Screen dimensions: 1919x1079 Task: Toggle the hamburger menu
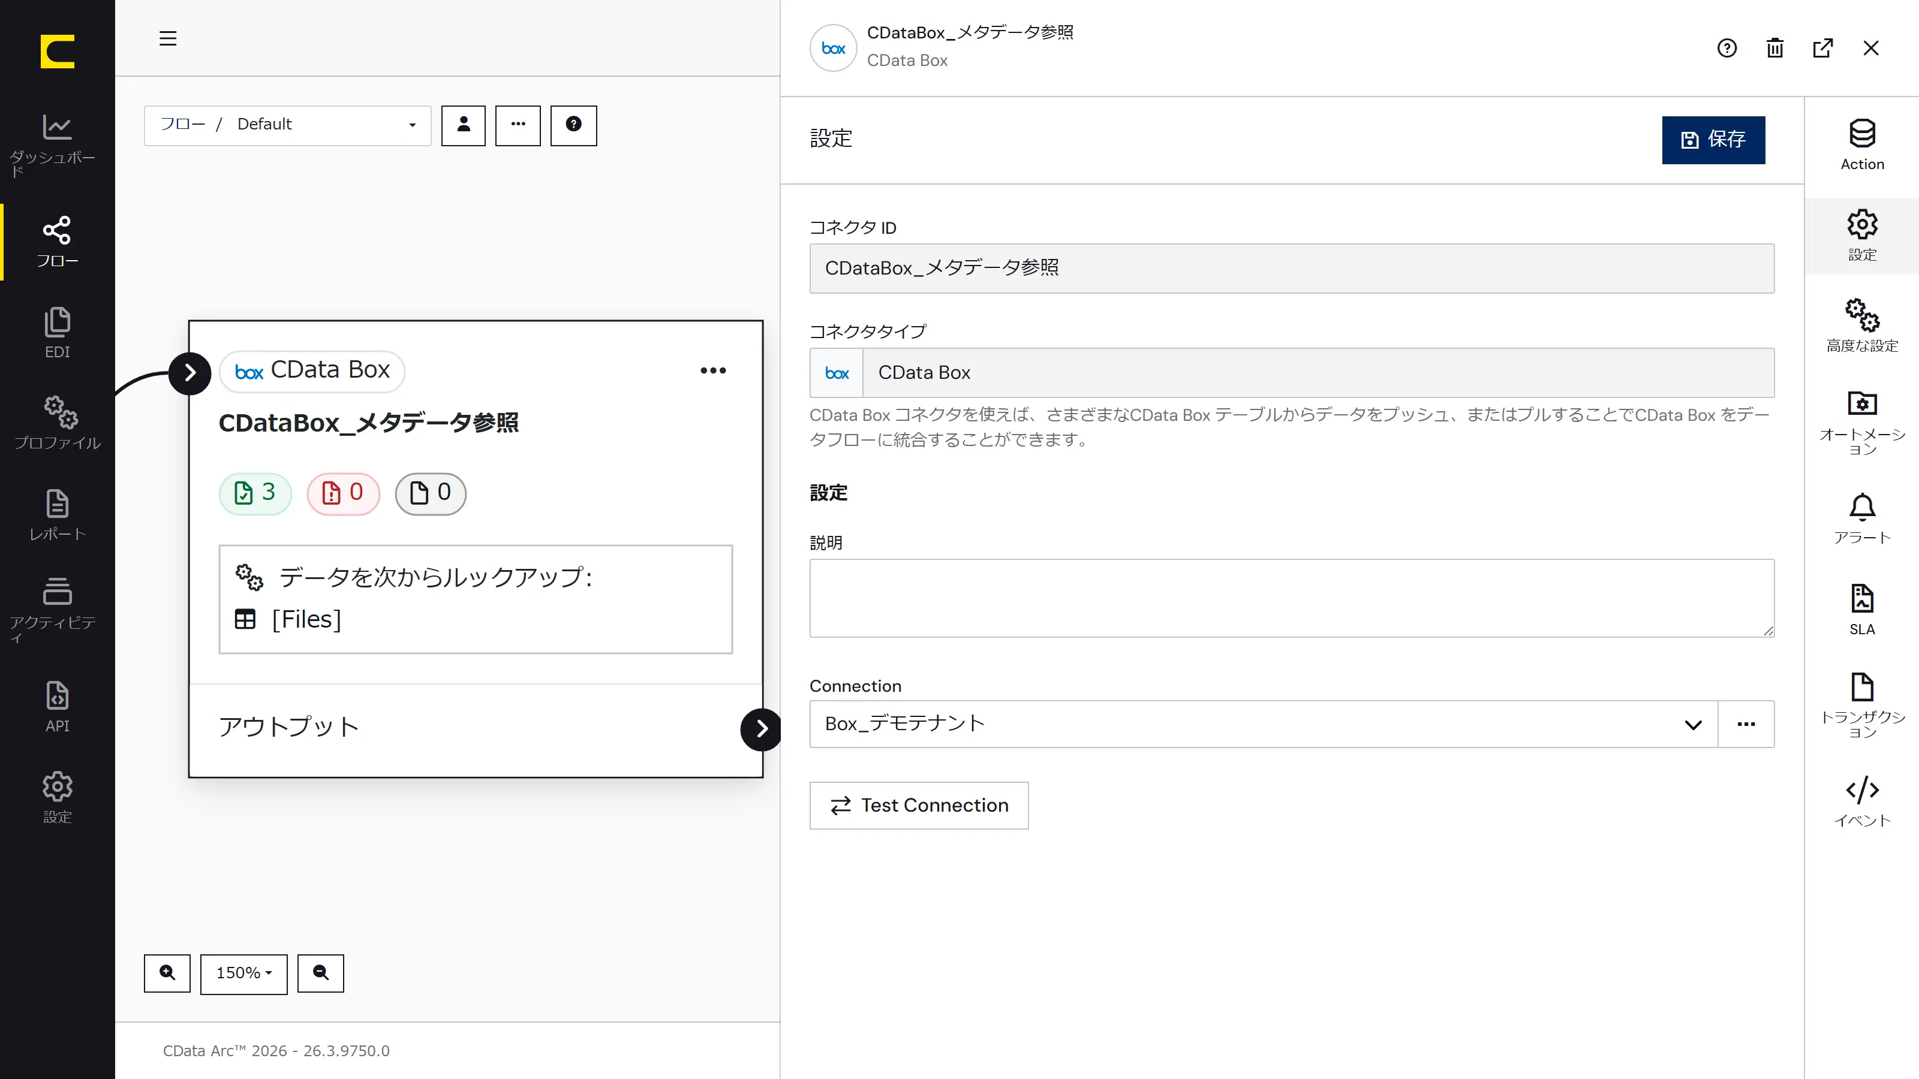(x=168, y=38)
